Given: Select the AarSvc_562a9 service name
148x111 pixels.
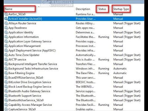Looking at the screenshot, I should 17,14.
